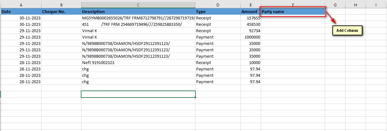Select description starting MG5YMB0002655026

[x=138, y=18]
